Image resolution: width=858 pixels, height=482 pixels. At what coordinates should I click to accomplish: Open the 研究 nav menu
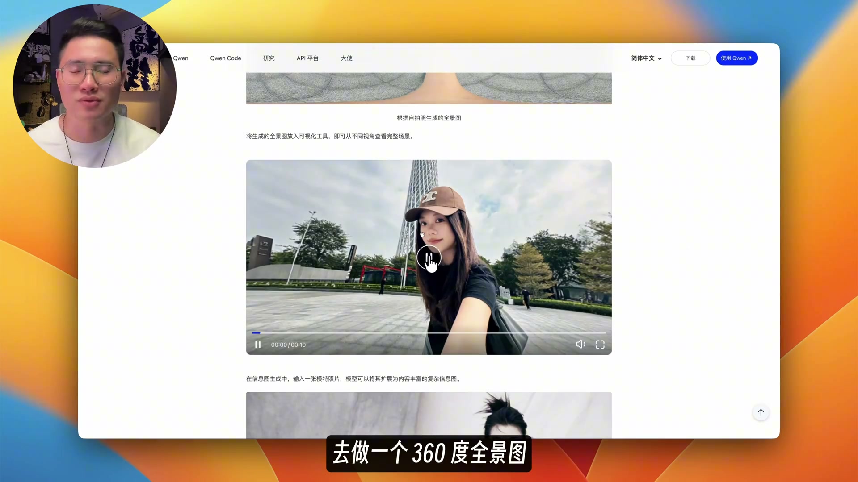point(269,58)
